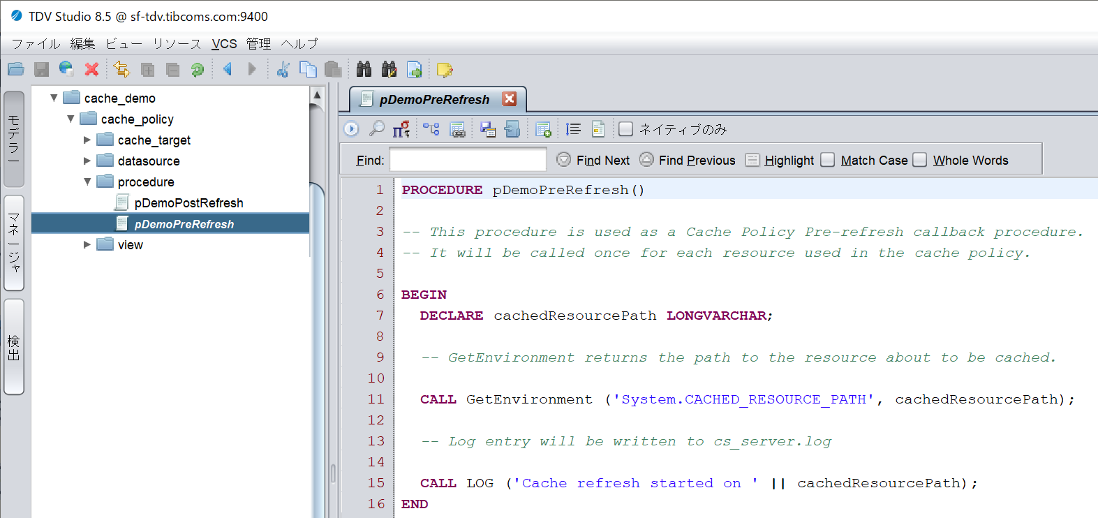Click Find Previous button
1098x518 pixels.
click(x=688, y=160)
